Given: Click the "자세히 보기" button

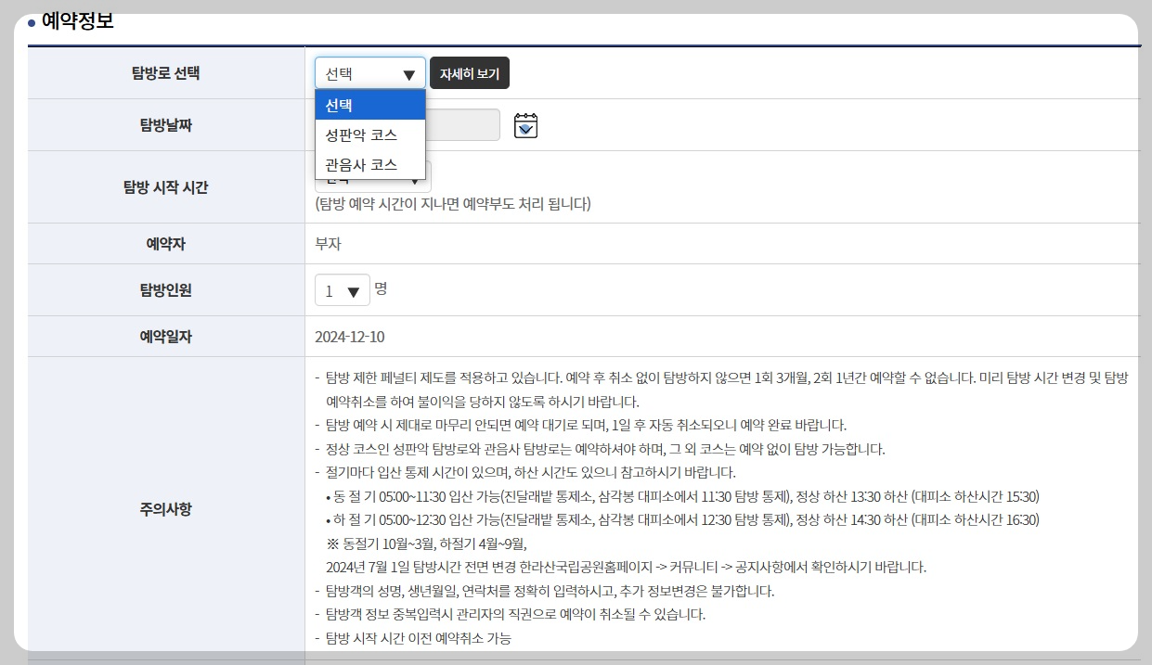Looking at the screenshot, I should 470,71.
